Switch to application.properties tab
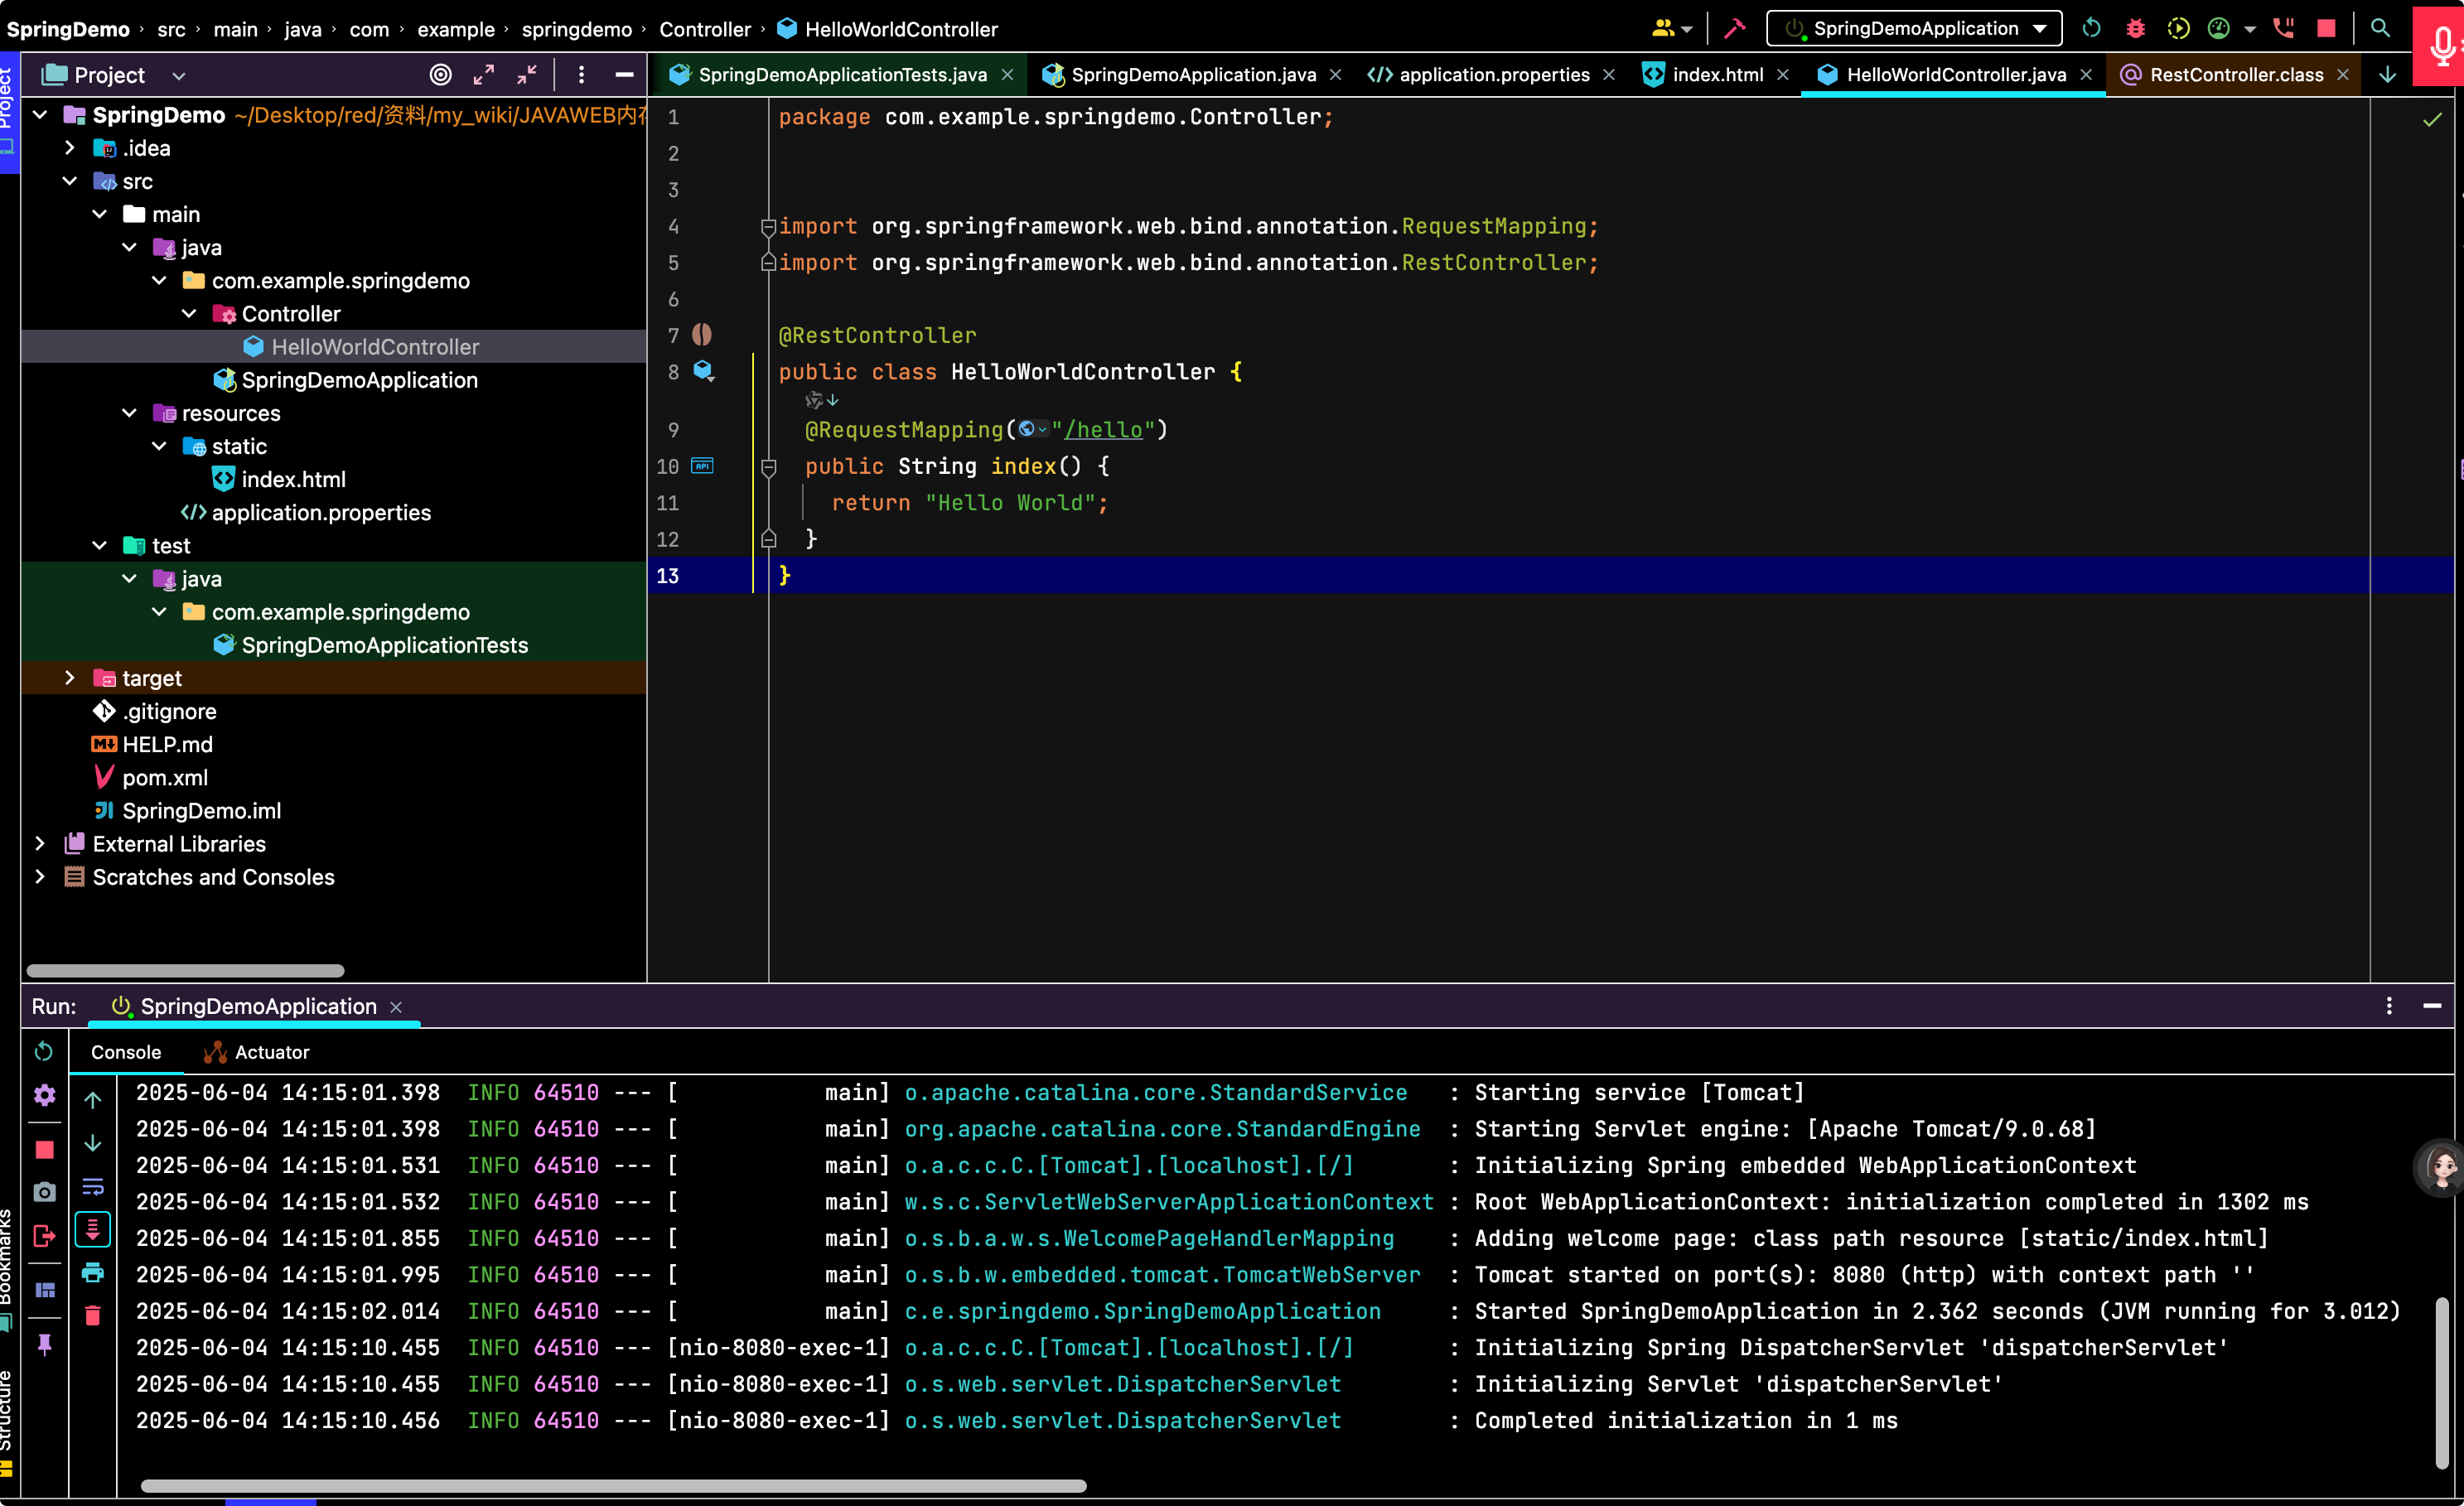Image resolution: width=2464 pixels, height=1506 pixels. coord(1493,75)
